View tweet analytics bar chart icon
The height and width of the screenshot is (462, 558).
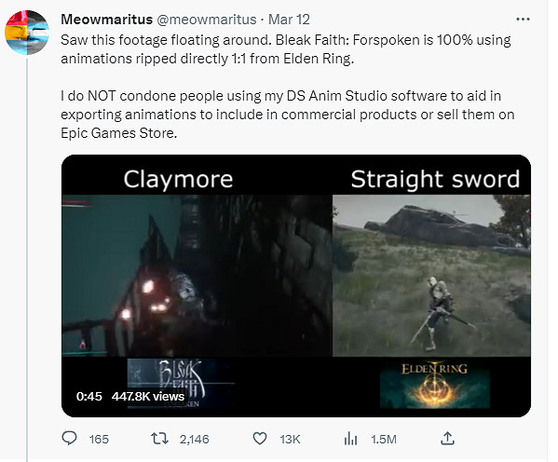point(350,439)
